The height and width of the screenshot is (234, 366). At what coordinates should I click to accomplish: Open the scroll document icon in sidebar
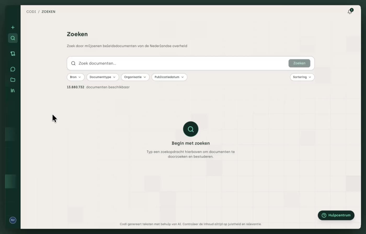pos(13,53)
